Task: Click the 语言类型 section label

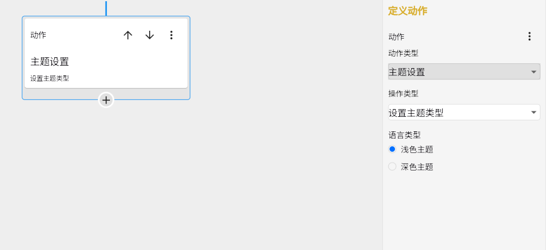Action: [x=404, y=135]
